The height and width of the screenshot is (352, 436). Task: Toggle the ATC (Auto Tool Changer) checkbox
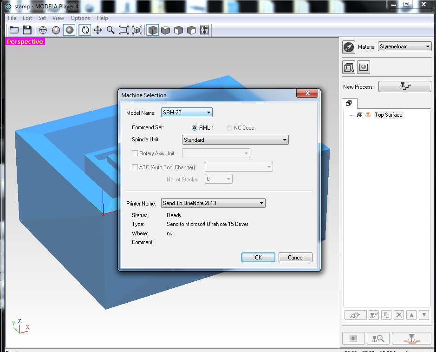click(135, 167)
